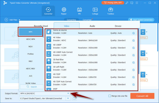The image size is (159, 103).
Task: Click the Pricing-20% OFF button
Action: tap(113, 3)
